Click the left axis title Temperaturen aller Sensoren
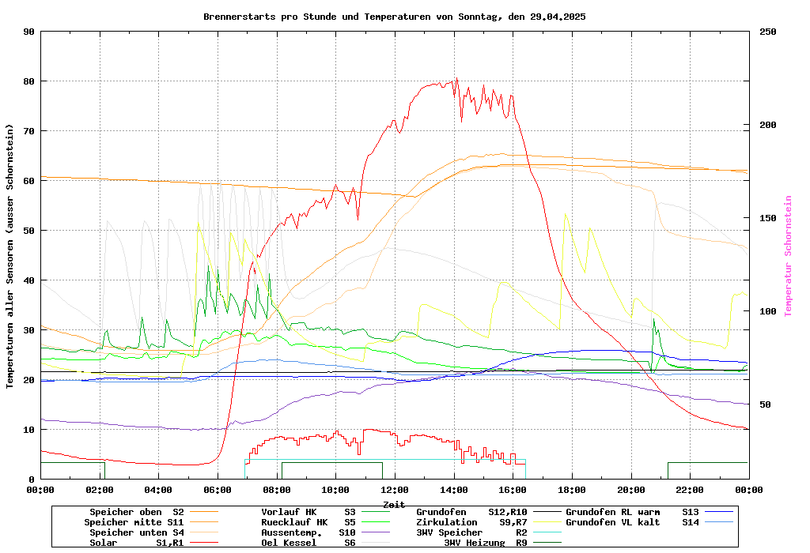The width and height of the screenshot is (810, 553). click(x=10, y=255)
